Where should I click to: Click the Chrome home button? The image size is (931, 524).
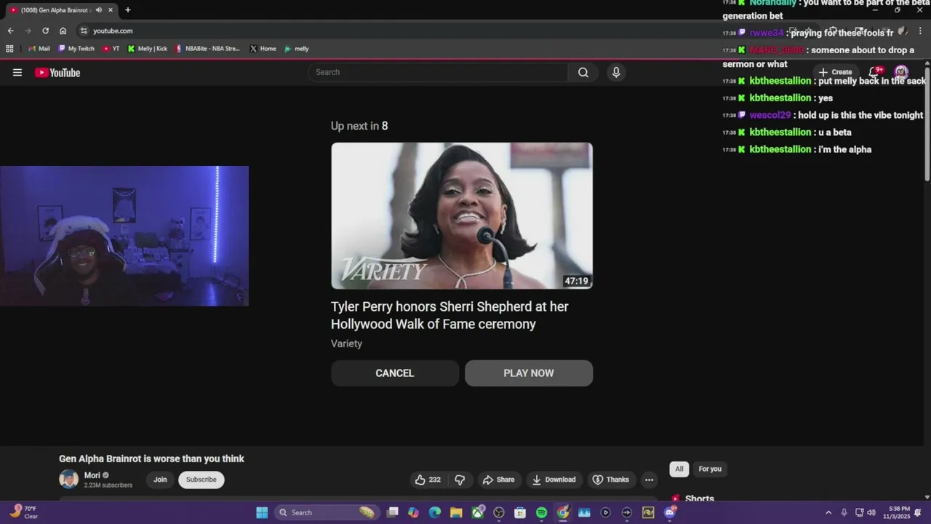coord(63,31)
